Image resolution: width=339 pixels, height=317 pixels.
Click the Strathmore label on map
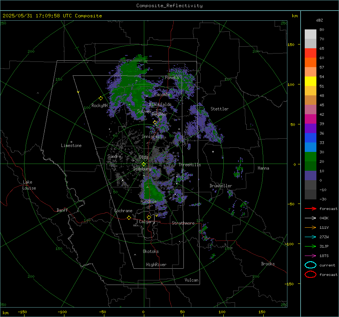pyautogui.click(x=183, y=223)
